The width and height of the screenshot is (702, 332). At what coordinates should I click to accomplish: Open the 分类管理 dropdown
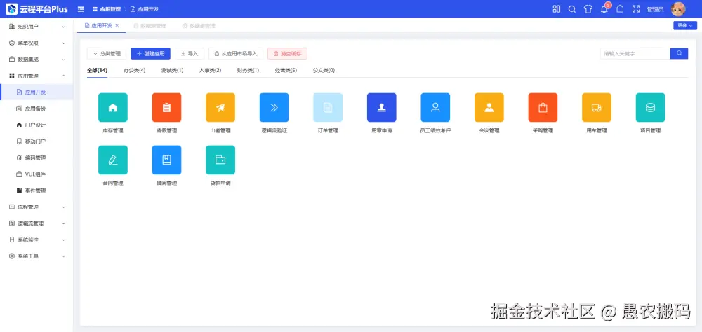107,54
